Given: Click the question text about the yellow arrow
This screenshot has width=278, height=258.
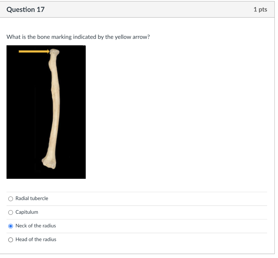Looking at the screenshot, I should (x=78, y=37).
